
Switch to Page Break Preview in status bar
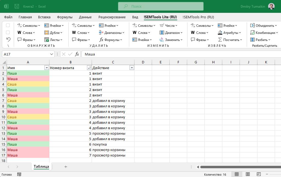pyautogui.click(x=258, y=174)
